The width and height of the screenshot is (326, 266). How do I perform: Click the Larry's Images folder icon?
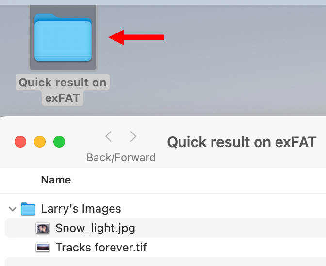[29, 209]
